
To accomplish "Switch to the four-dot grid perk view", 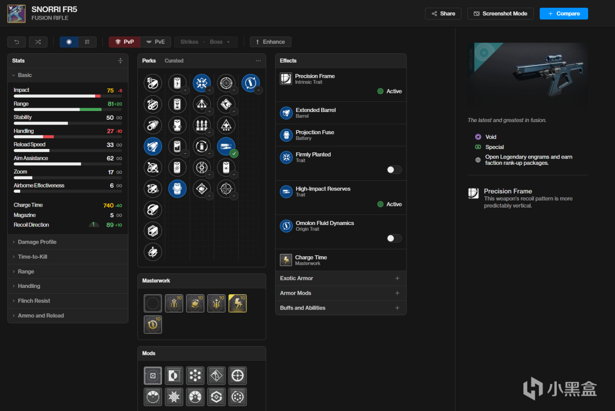I will pyautogui.click(x=87, y=42).
